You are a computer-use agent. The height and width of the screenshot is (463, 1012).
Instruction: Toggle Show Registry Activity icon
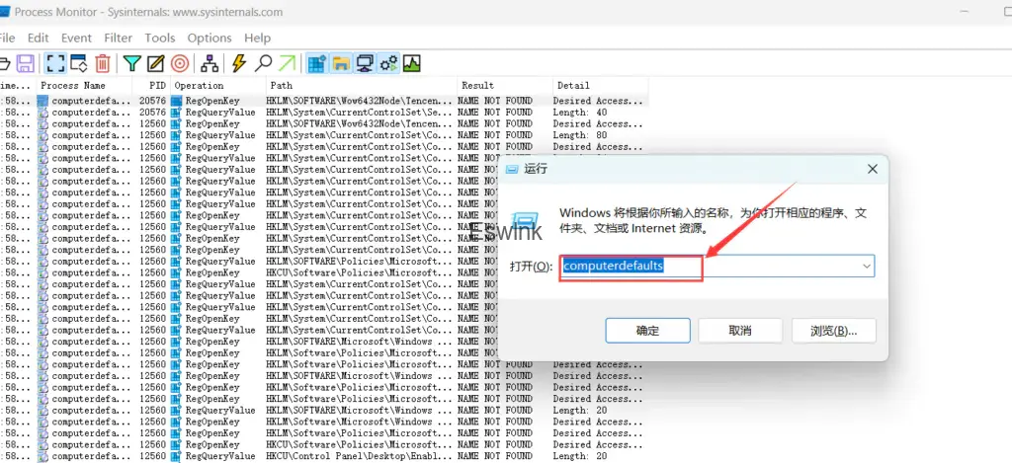click(x=316, y=64)
